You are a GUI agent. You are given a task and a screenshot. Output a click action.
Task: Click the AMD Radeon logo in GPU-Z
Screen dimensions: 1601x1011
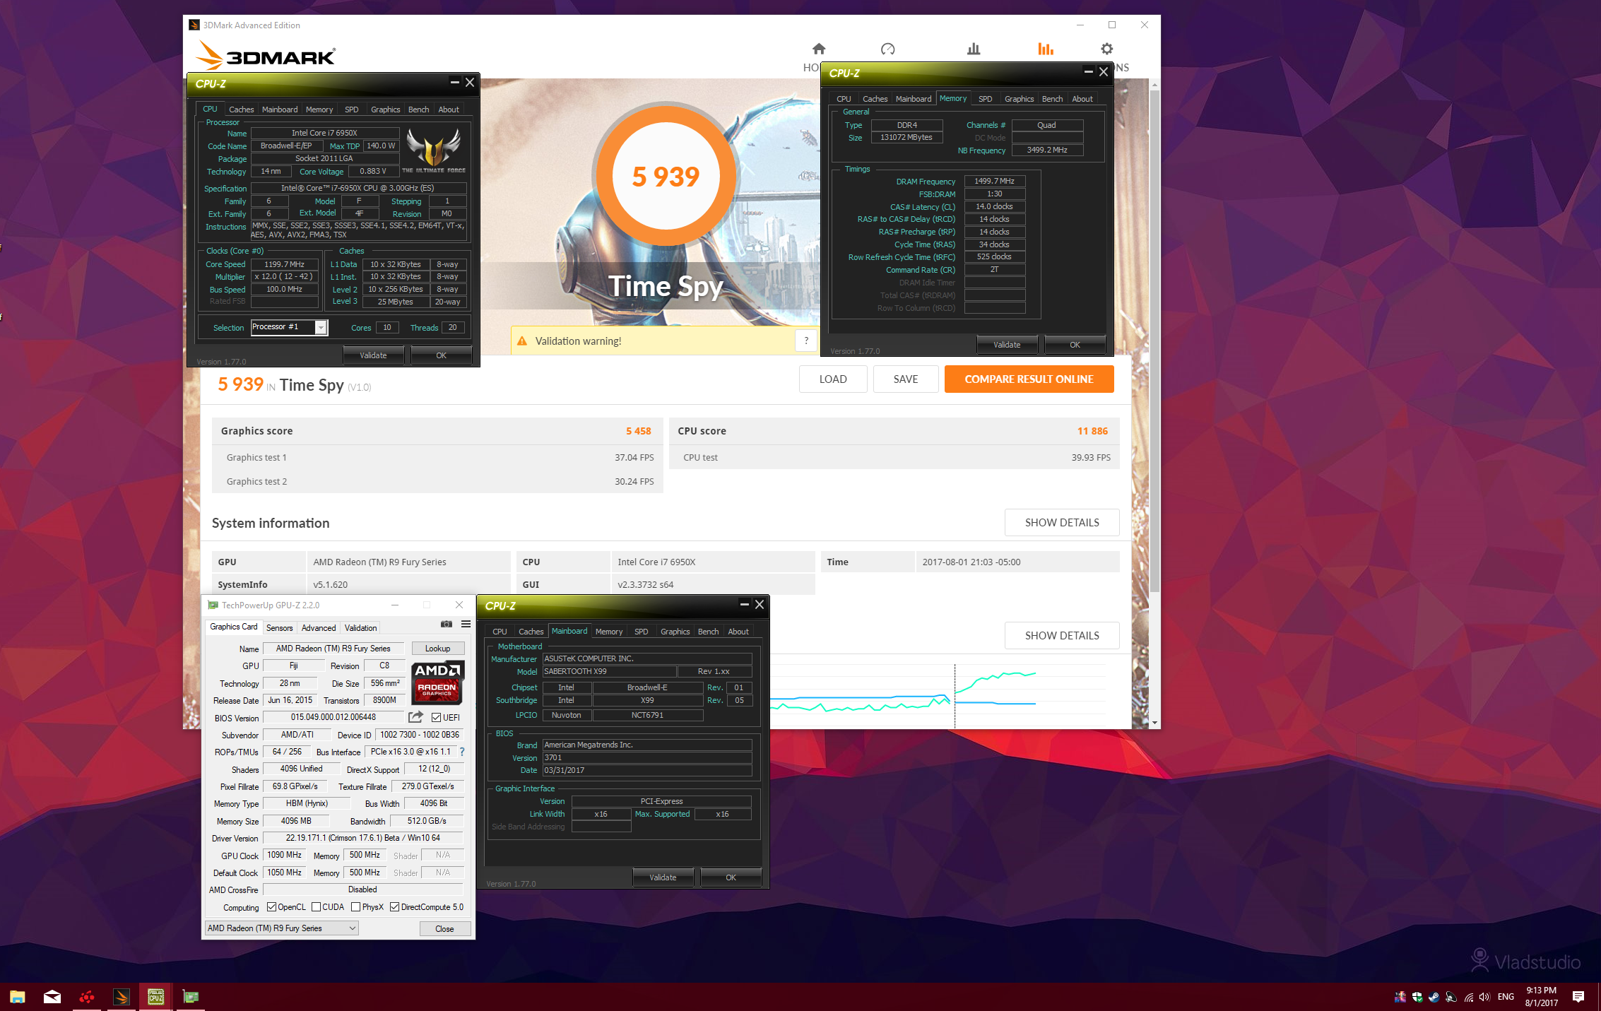[437, 682]
